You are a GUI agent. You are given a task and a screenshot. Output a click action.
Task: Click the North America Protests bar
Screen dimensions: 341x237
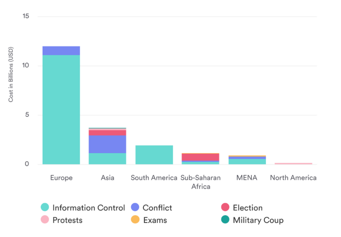point(294,164)
